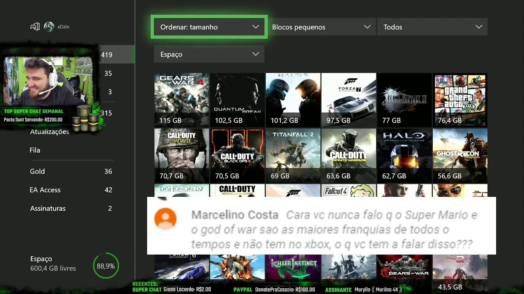Select the Titanfall 2 tile
This screenshot has width=524, height=294.
(293, 156)
